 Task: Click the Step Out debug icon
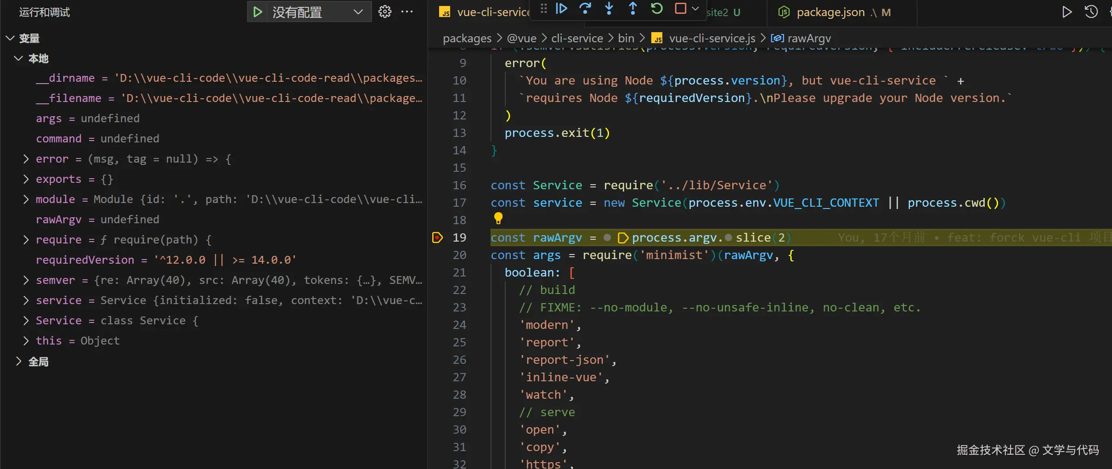pos(633,9)
